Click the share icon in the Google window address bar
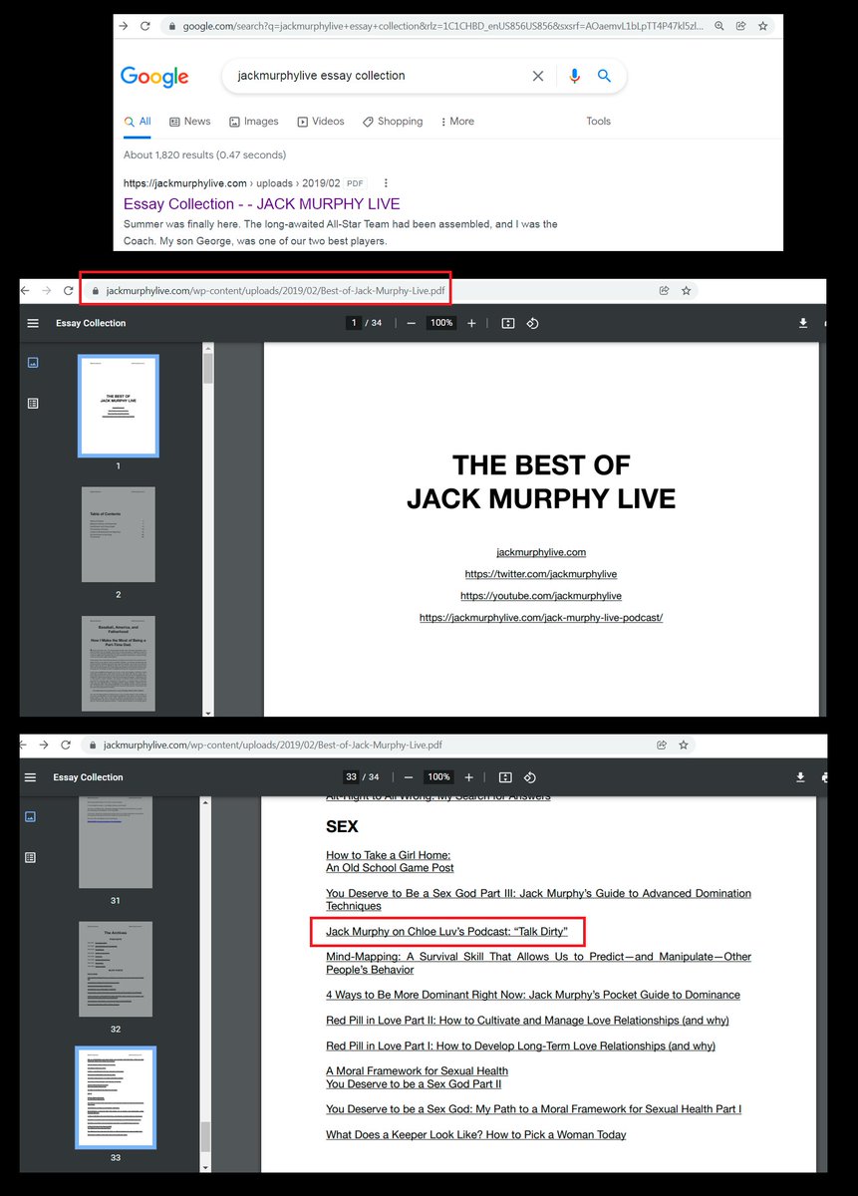This screenshot has height=1196, width=858. point(740,26)
